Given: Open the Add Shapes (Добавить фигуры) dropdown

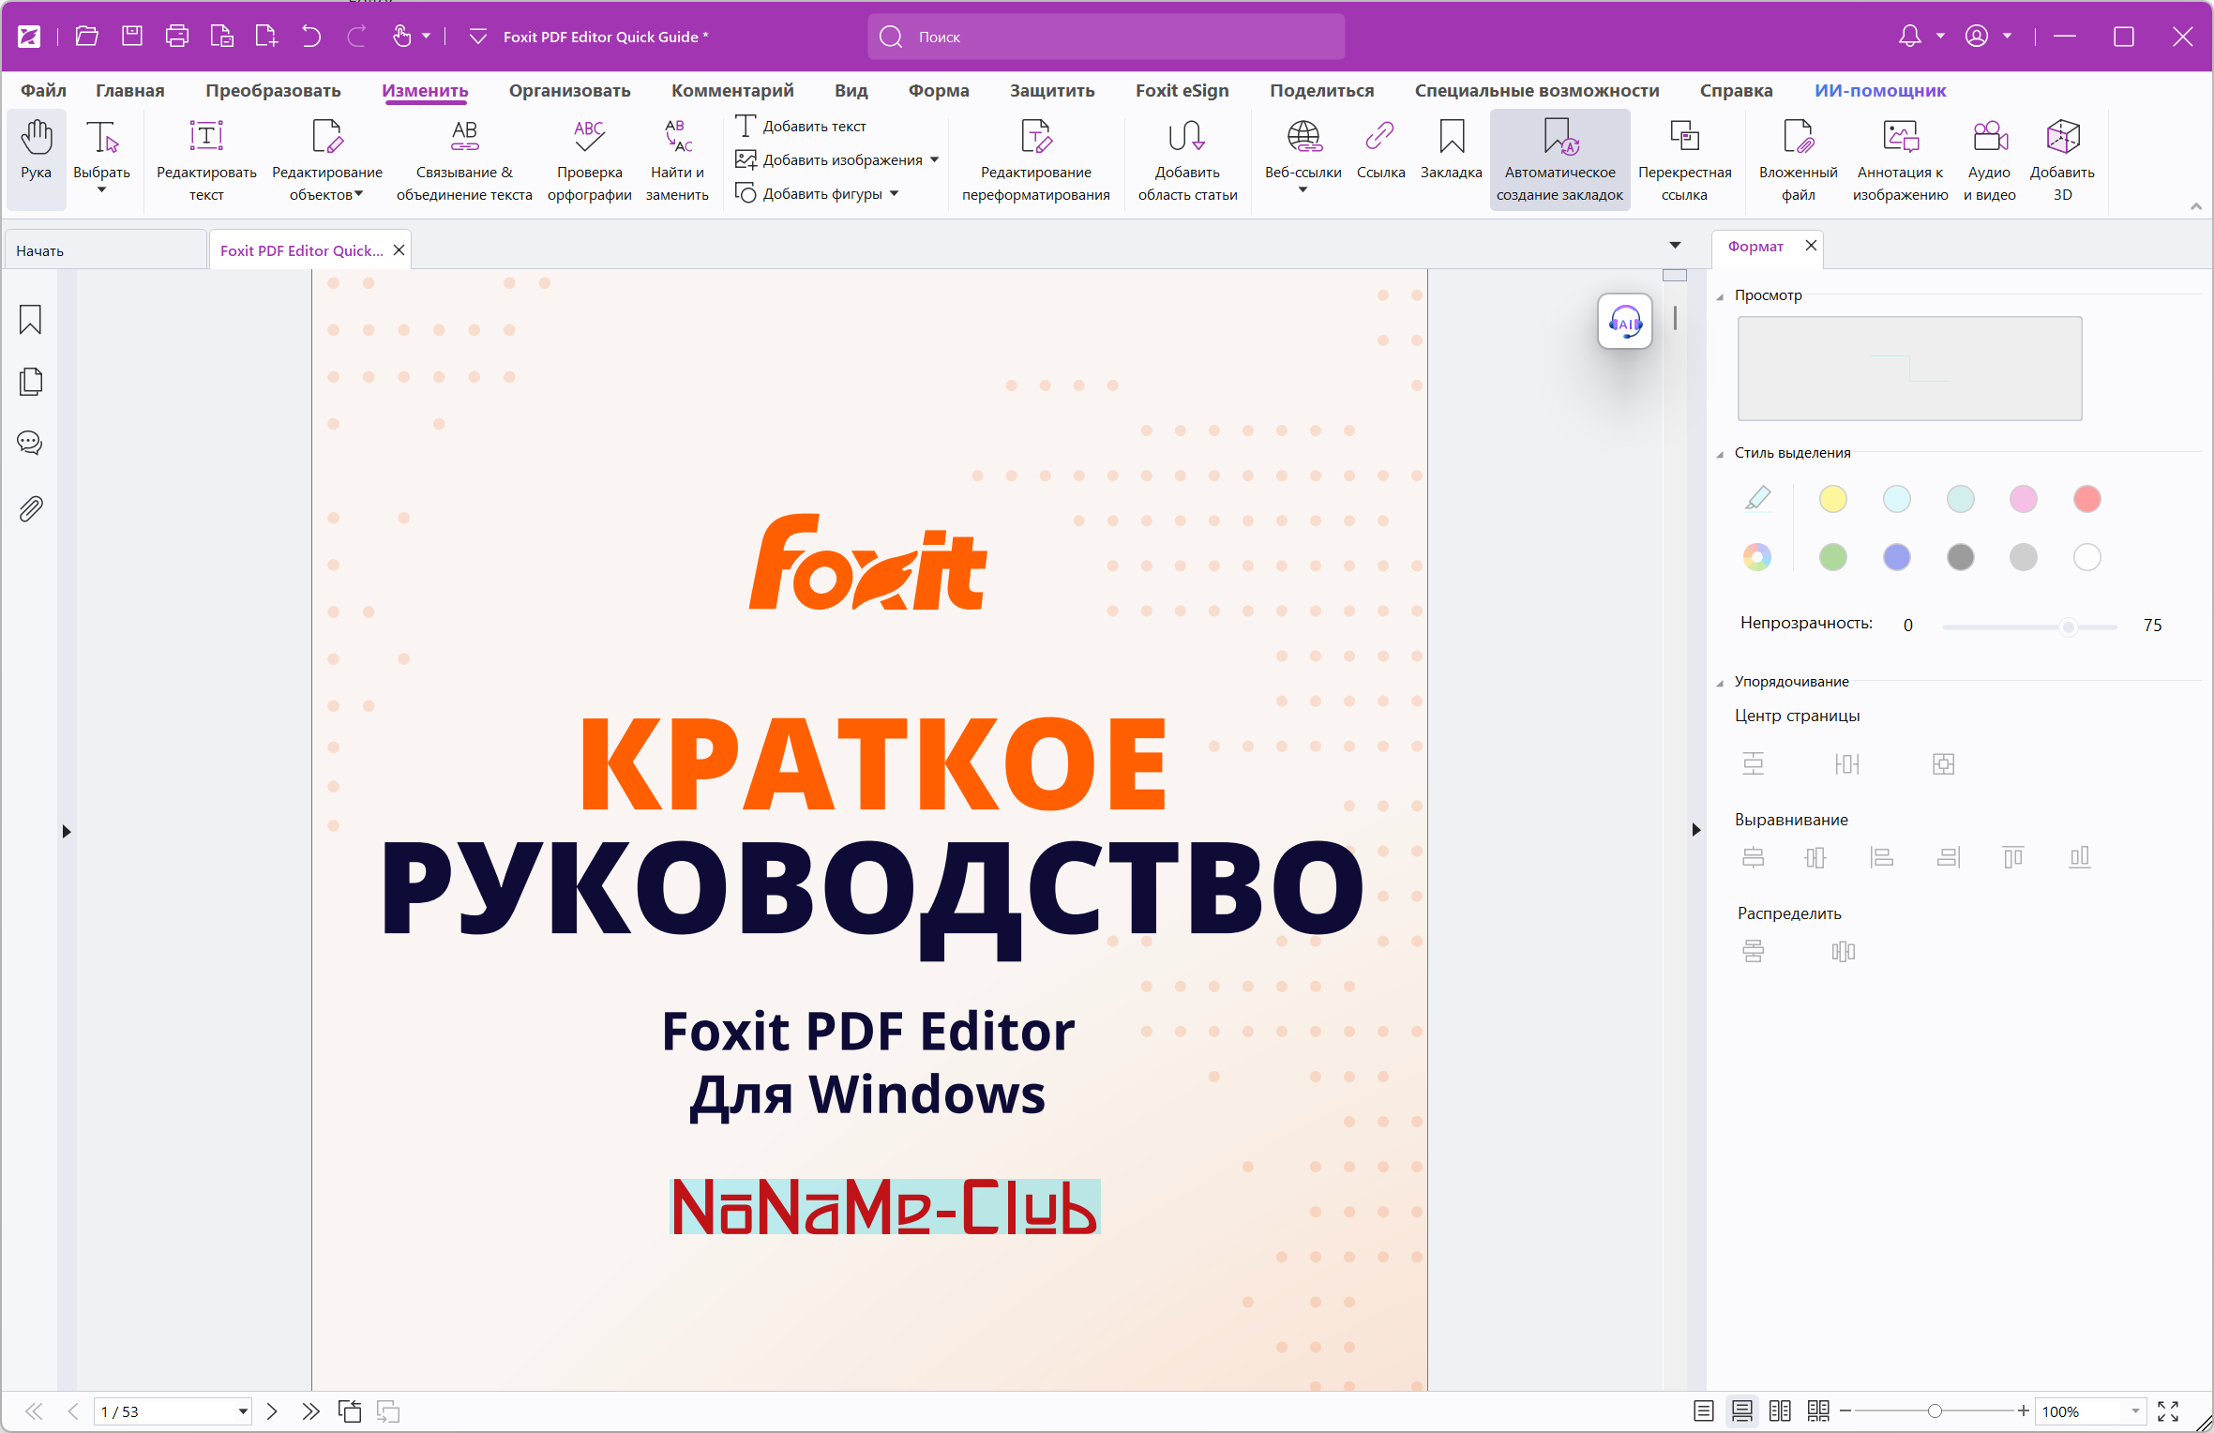Looking at the screenshot, I should tap(894, 193).
